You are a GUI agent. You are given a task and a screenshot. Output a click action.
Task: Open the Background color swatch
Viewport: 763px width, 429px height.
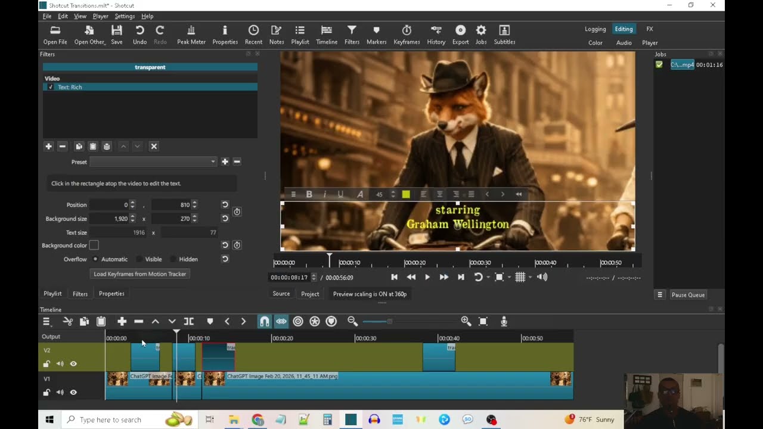(x=94, y=245)
